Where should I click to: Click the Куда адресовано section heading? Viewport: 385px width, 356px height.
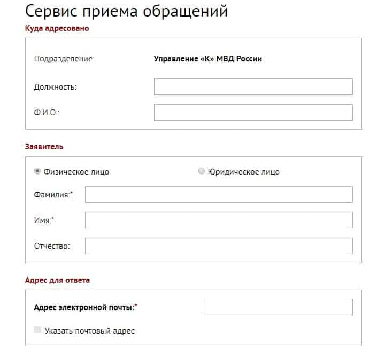tap(57, 28)
